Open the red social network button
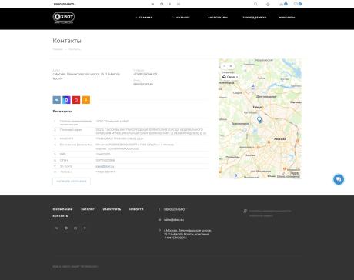This screenshot has width=354, height=280. pyautogui.click(x=76, y=100)
